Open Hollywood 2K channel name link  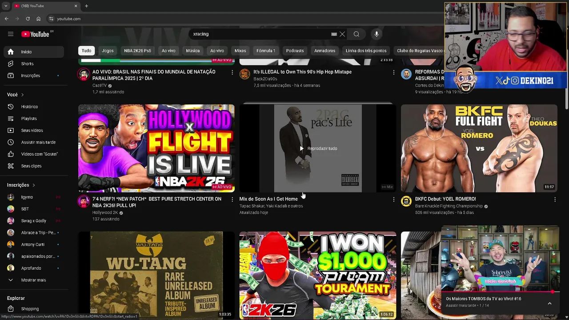105,212
